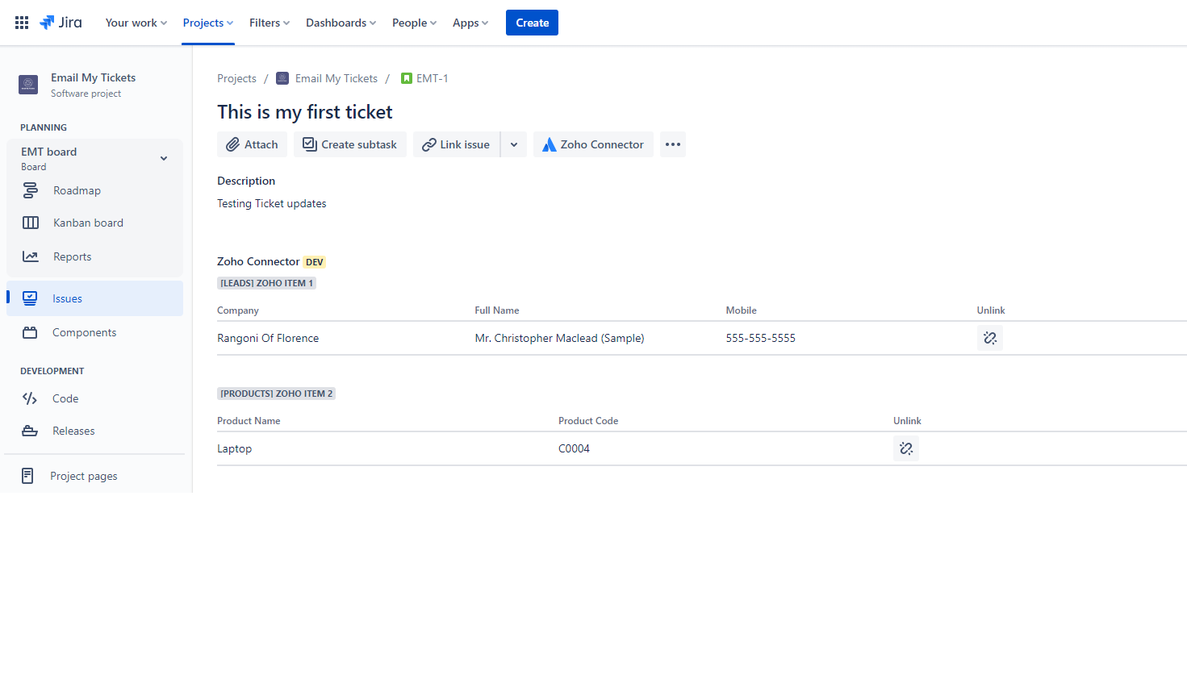Click the DEV badge beside Zoho Connector
The width and height of the screenshot is (1187, 675).
coord(315,262)
